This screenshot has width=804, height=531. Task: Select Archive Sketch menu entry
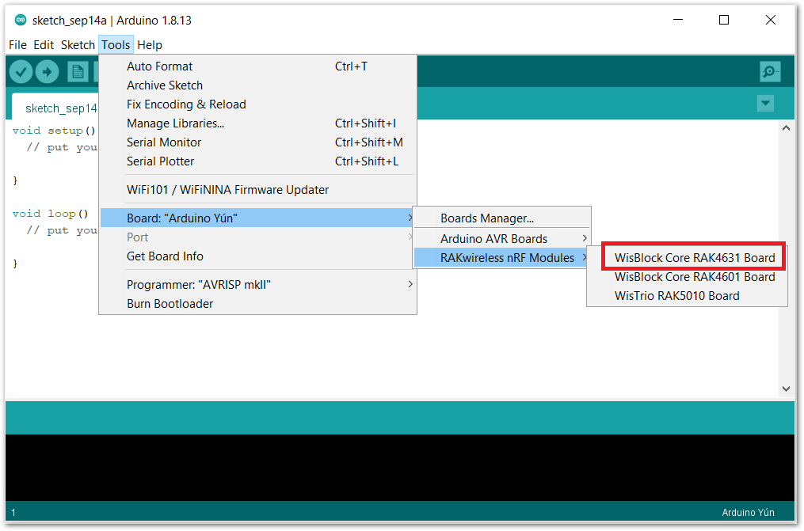pyautogui.click(x=257, y=85)
